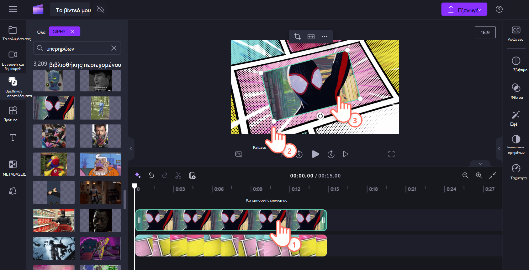Open Λεζάντες captions panel
Image resolution: width=529 pixels, height=270 pixels.
click(x=516, y=34)
